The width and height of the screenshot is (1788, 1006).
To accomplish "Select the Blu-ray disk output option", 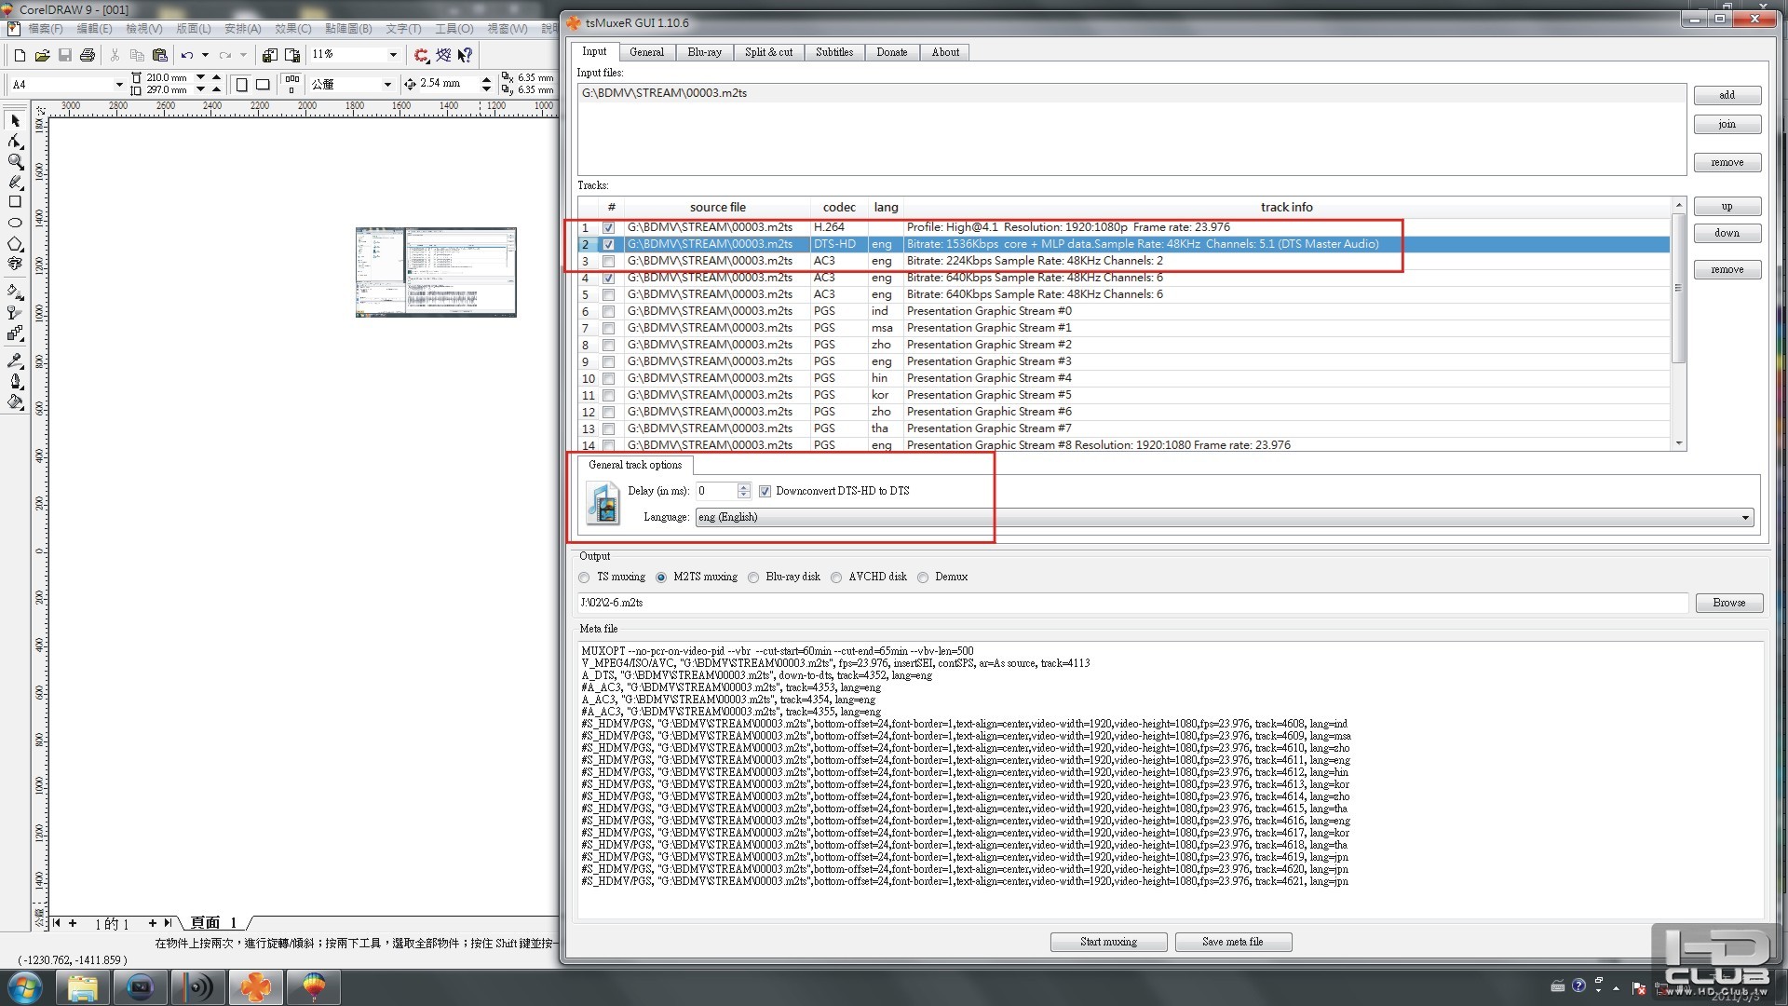I will 753,578.
